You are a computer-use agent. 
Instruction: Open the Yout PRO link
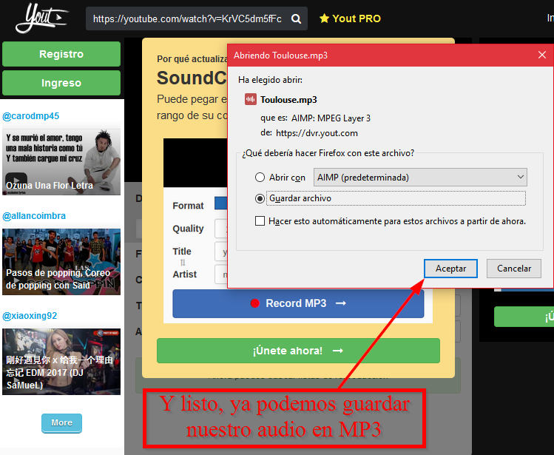(350, 18)
